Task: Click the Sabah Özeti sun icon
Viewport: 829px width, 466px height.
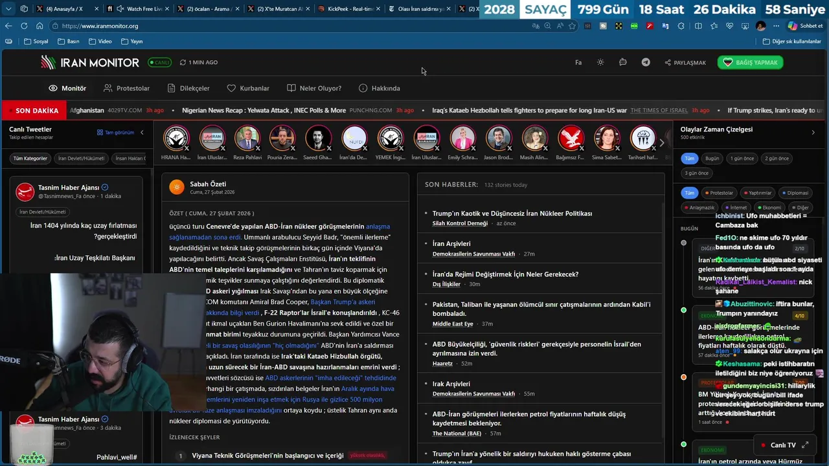Action: (x=177, y=187)
